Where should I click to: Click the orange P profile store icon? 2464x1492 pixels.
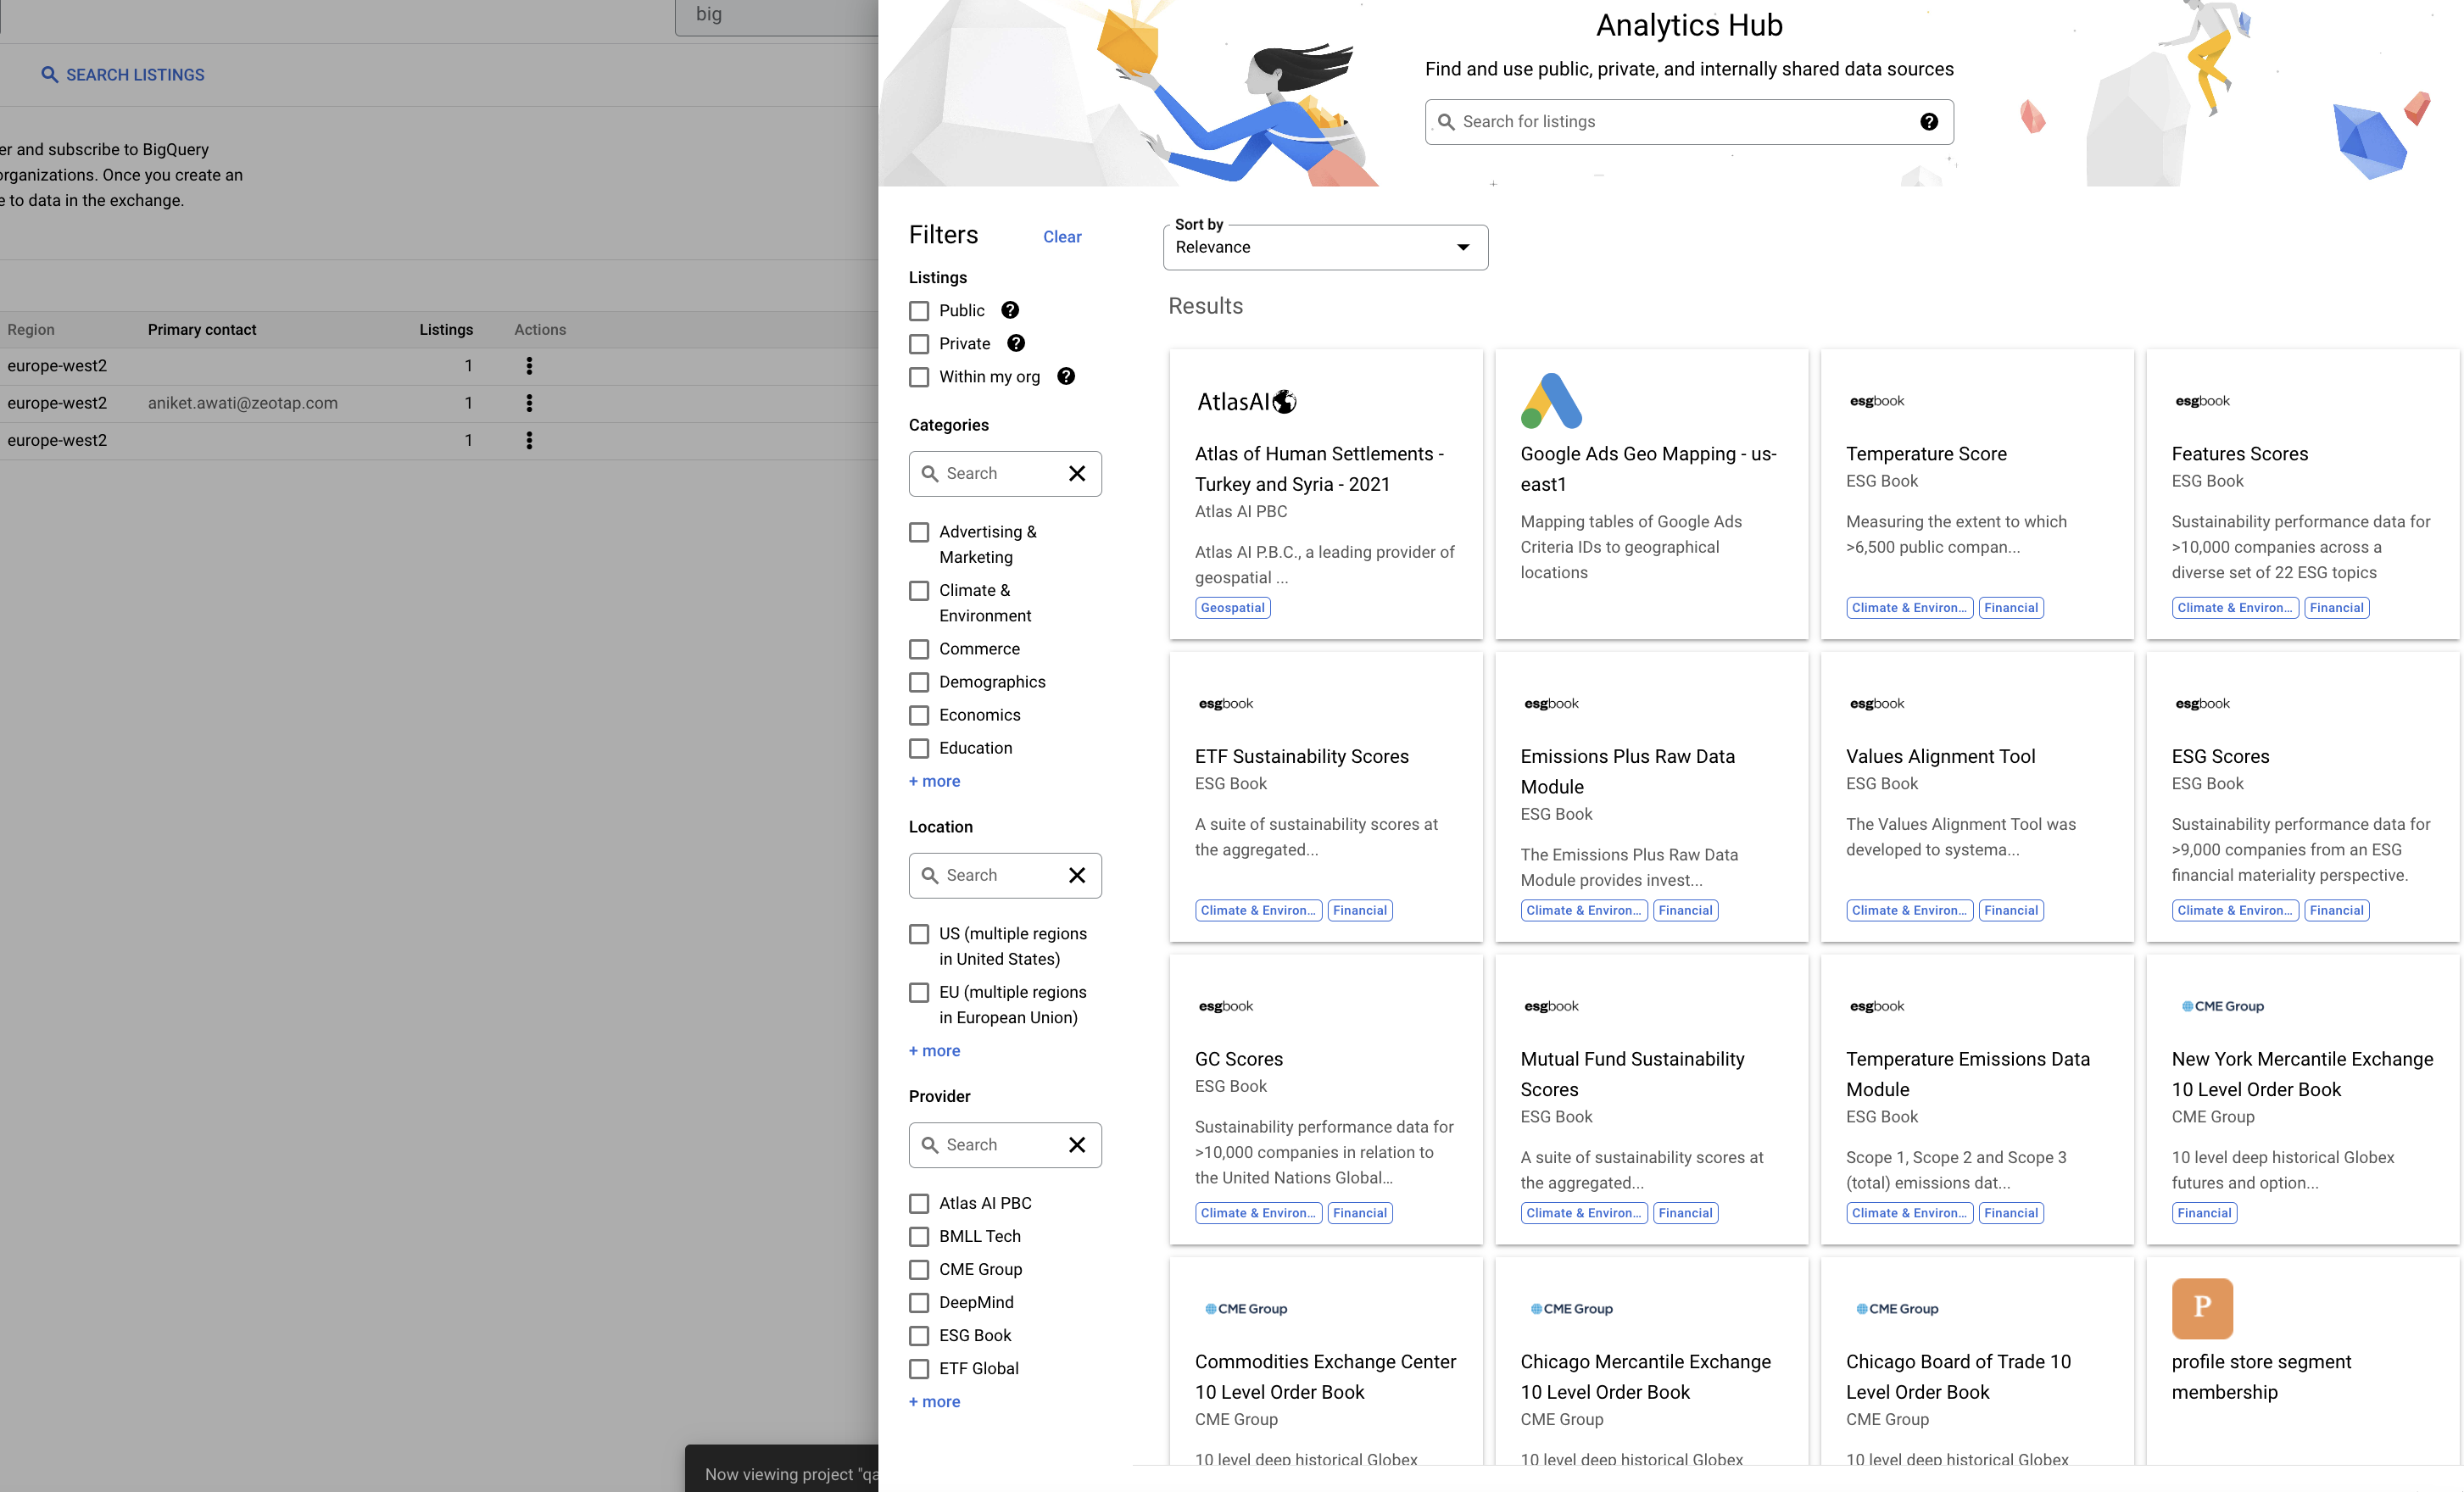point(2201,1307)
